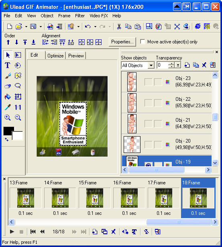This screenshot has height=247, width=222.
Task: Toggle visibility box for Obj - 21
Action: coord(148,124)
